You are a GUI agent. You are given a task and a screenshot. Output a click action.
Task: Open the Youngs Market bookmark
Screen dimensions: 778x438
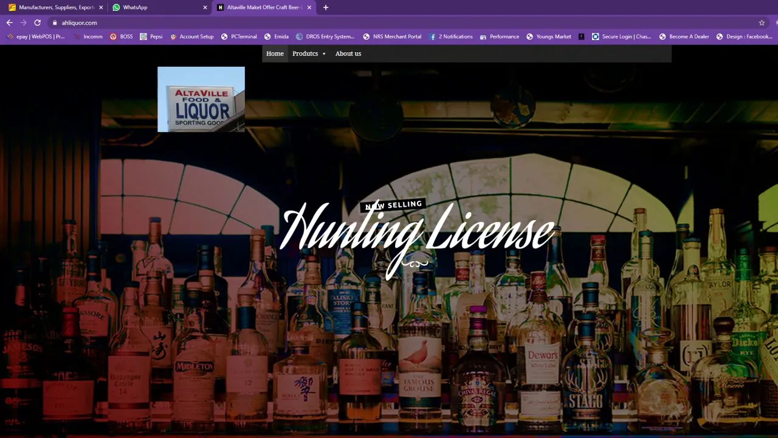coord(549,36)
